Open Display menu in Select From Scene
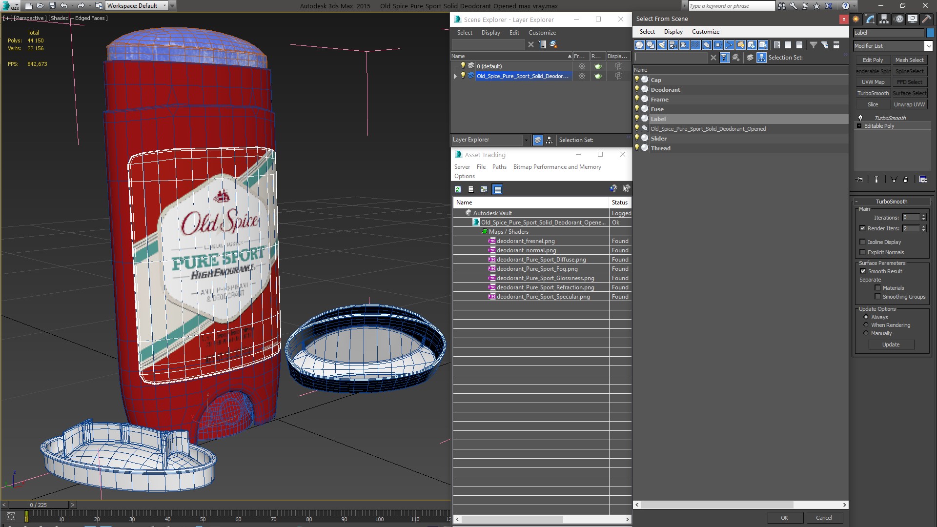The width and height of the screenshot is (937, 527). pos(673,32)
